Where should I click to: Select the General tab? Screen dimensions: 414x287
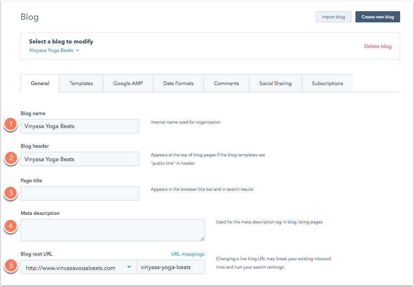click(40, 83)
